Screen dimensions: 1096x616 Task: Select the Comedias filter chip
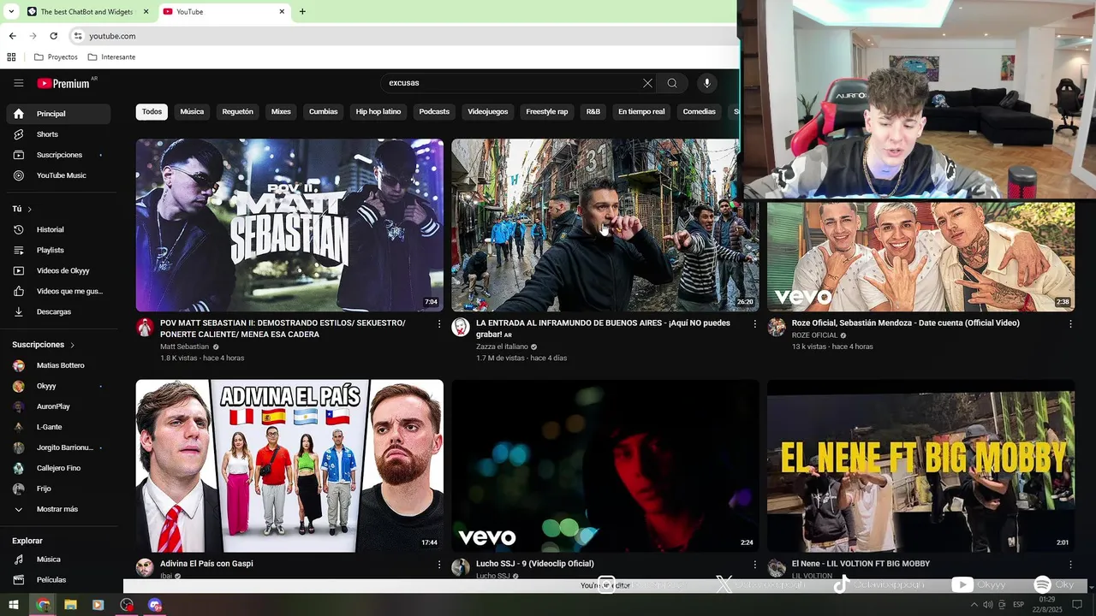pos(699,111)
